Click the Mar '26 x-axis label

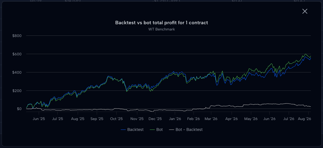pyautogui.click(x=211, y=119)
